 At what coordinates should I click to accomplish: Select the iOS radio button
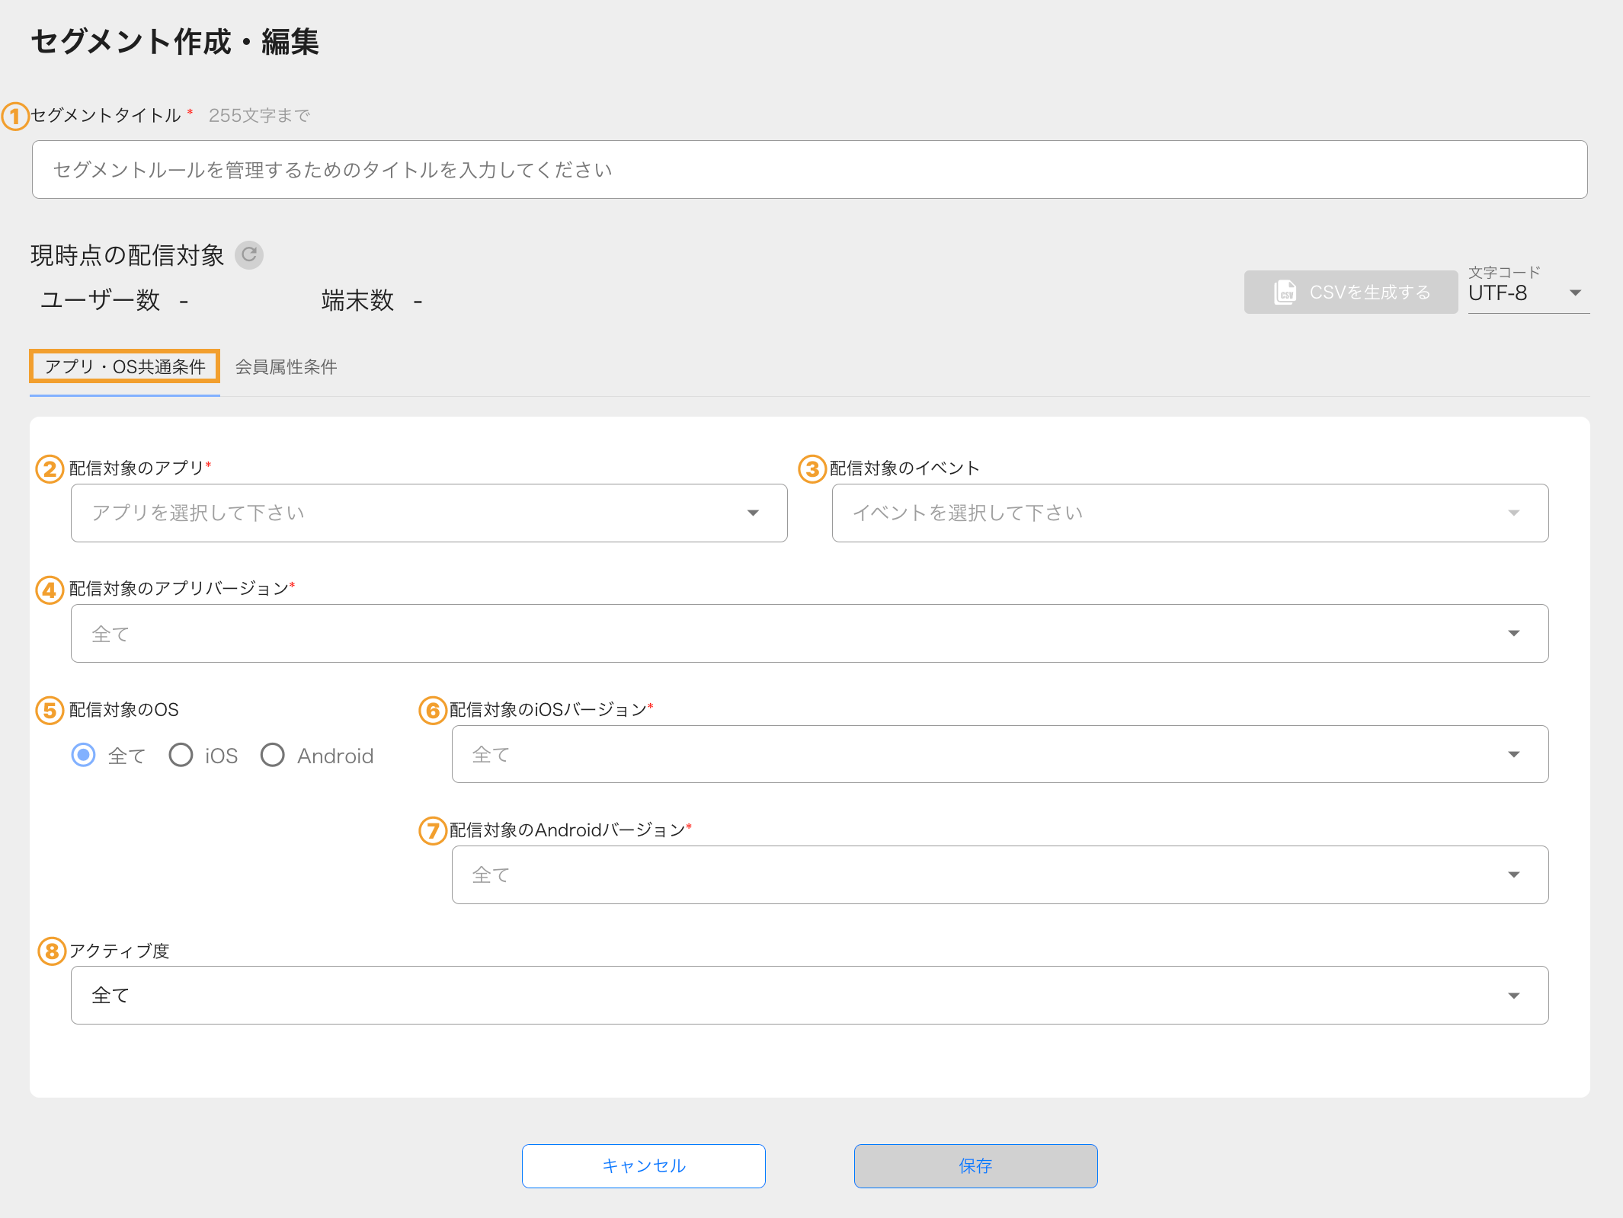(181, 755)
